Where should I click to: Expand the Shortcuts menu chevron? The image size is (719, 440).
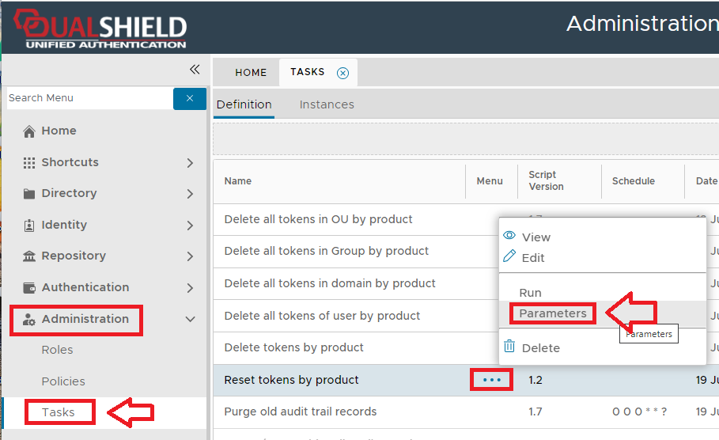coord(190,162)
